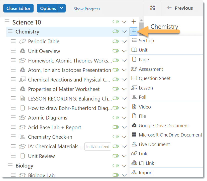Click the Close Editor button
The image size is (207, 181).
(x=19, y=8)
